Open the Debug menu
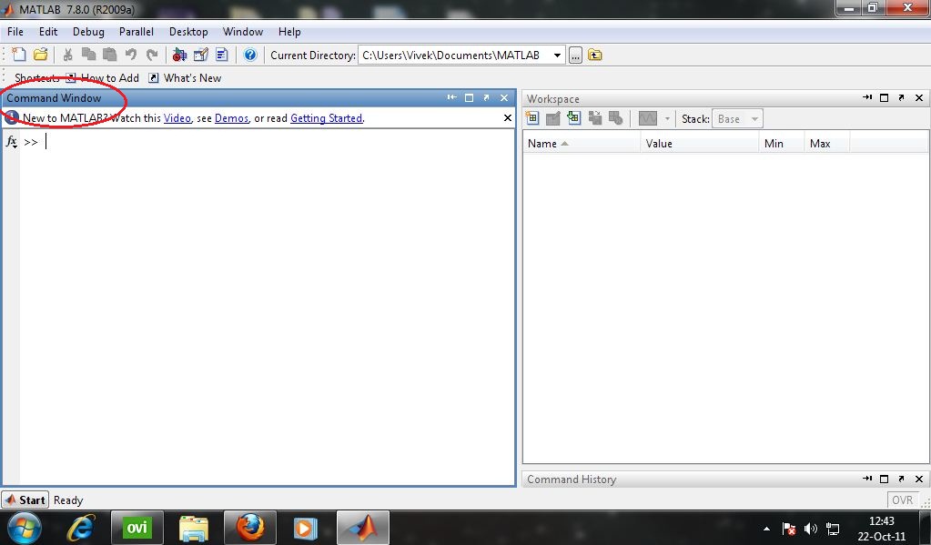The height and width of the screenshot is (545, 931). click(x=88, y=31)
